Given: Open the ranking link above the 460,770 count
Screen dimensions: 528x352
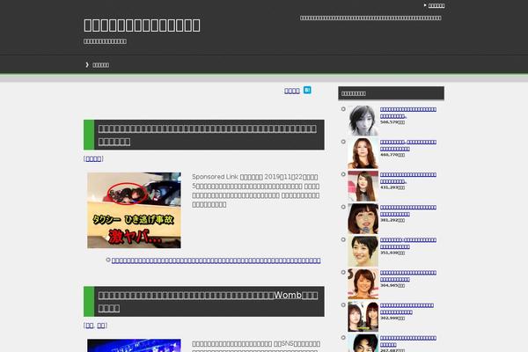Looking at the screenshot, I should tap(408, 145).
